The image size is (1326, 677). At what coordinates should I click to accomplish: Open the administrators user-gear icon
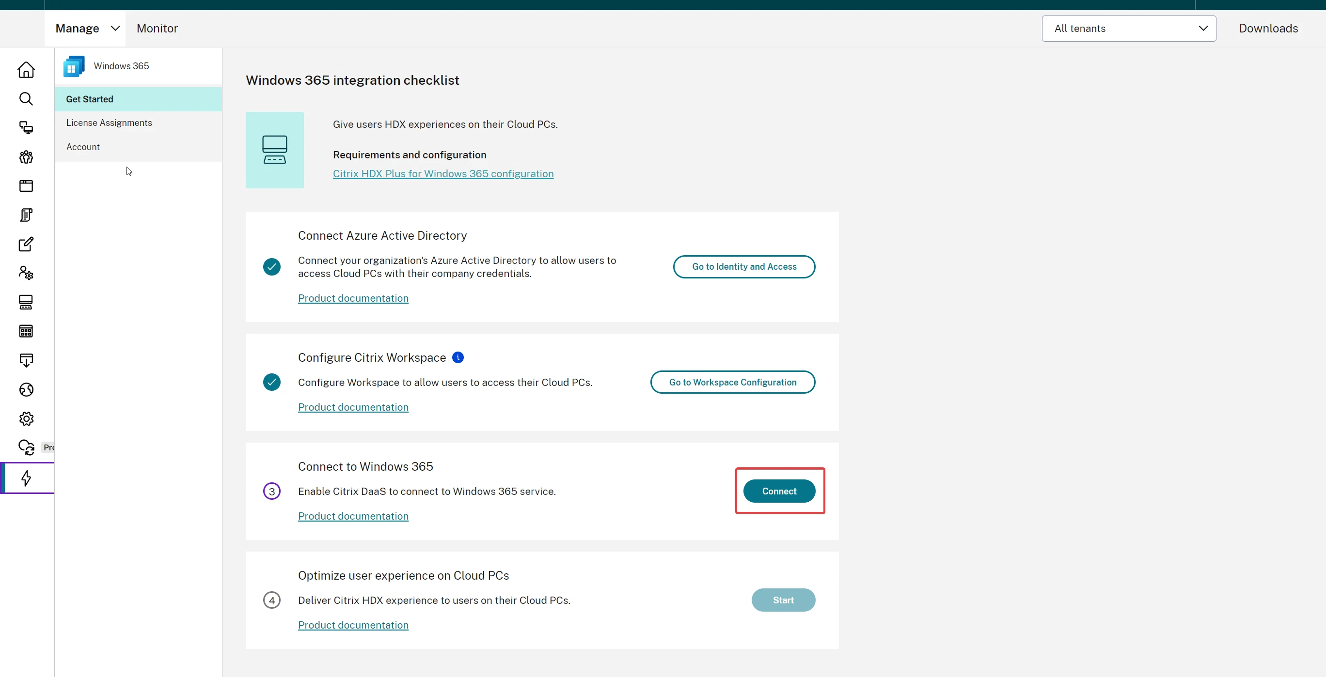point(26,273)
